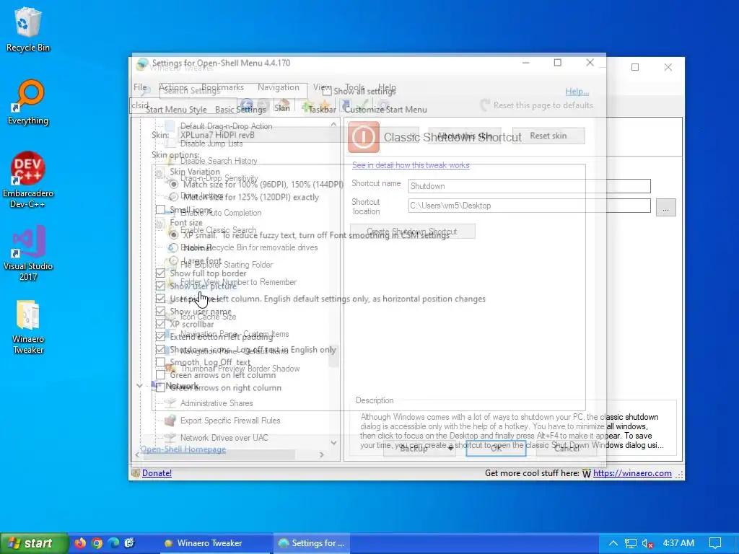Screen dimensions: 739x554
Task: Uncheck Show full top border
Action: [x=160, y=273]
